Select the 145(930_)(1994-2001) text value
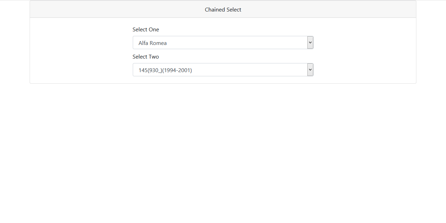The width and height of the screenshot is (446, 223). pyautogui.click(x=165, y=70)
